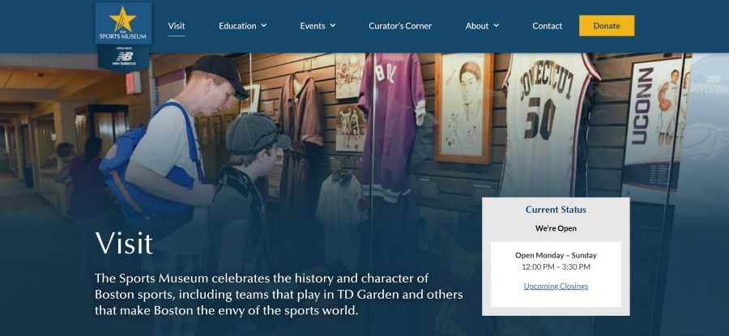Select the About menu label
This screenshot has width=729, height=336.
tap(477, 26)
